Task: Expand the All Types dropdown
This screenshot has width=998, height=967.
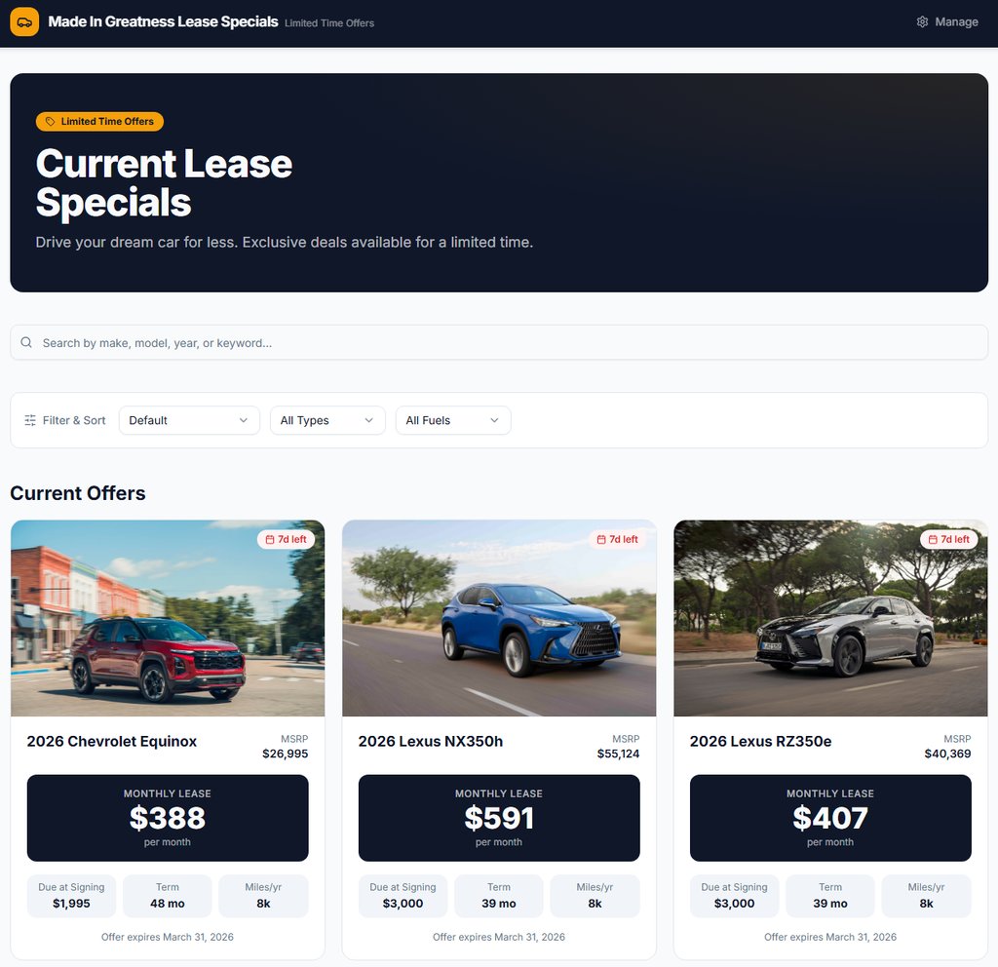Action: pos(327,420)
